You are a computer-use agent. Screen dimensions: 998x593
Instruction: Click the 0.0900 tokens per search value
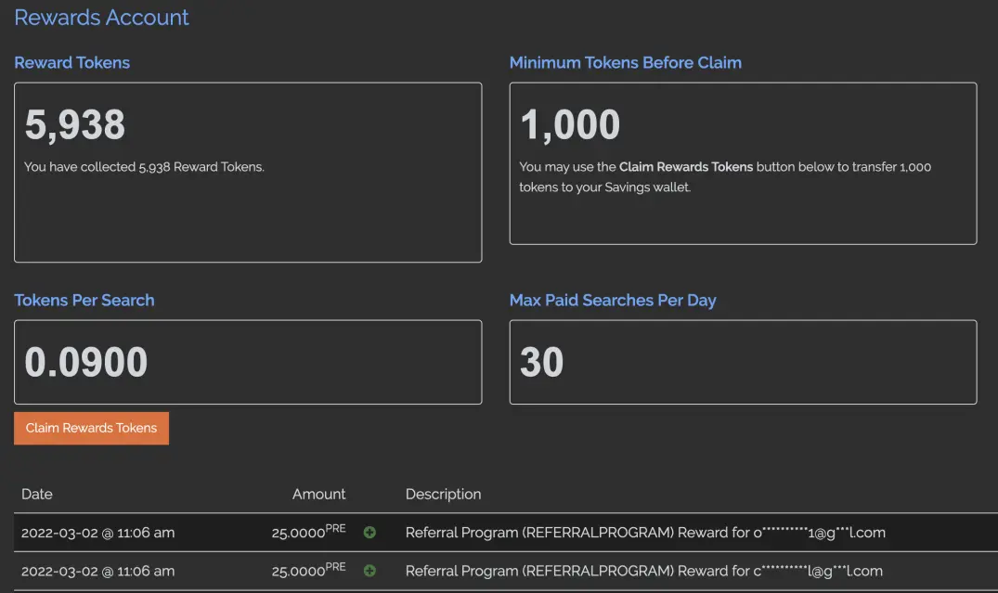(86, 362)
